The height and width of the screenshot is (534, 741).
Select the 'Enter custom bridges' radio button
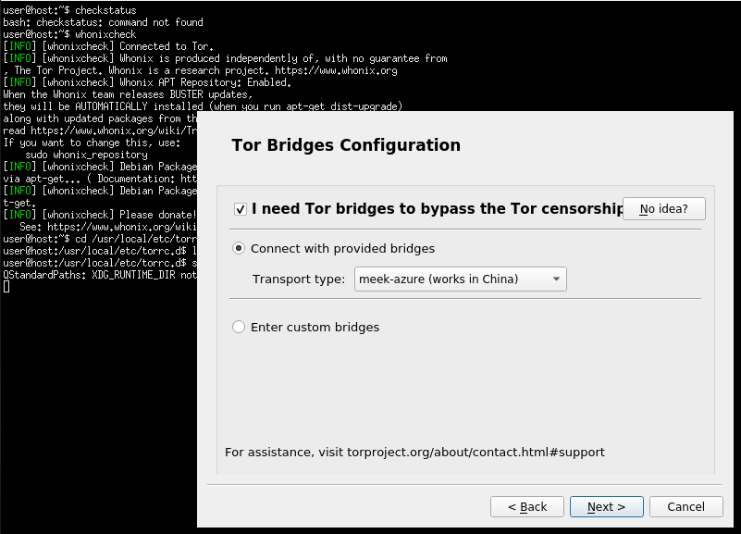(x=239, y=327)
